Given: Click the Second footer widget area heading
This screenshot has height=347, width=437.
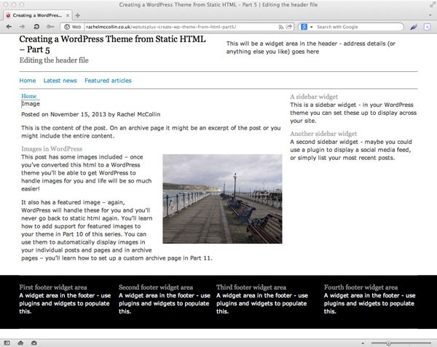Looking at the screenshot, I should pos(156,287).
